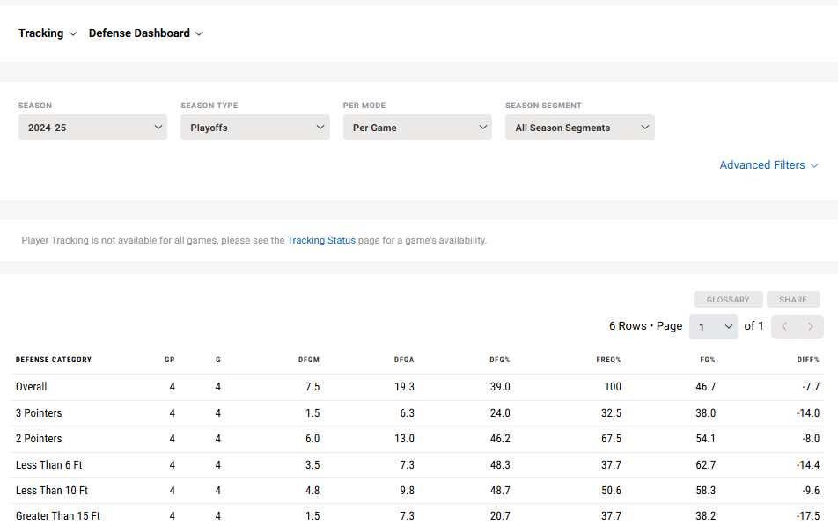This screenshot has height=532, width=838.
Task: Go to previous page arrow
Action: point(784,326)
